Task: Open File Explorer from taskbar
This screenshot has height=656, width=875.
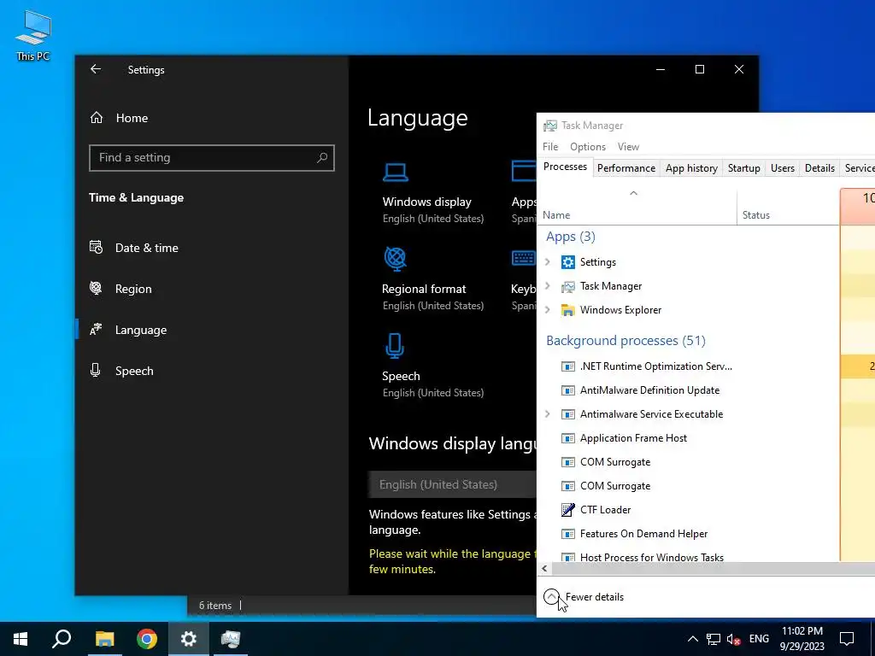Action: (x=104, y=639)
